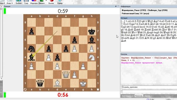Click the Инфо Б toolbar button
Image resolution: width=177 pixels, height=100 pixels.
click(x=2, y=2)
